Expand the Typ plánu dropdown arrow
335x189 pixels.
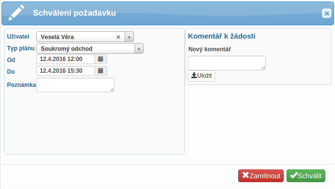tap(139, 49)
